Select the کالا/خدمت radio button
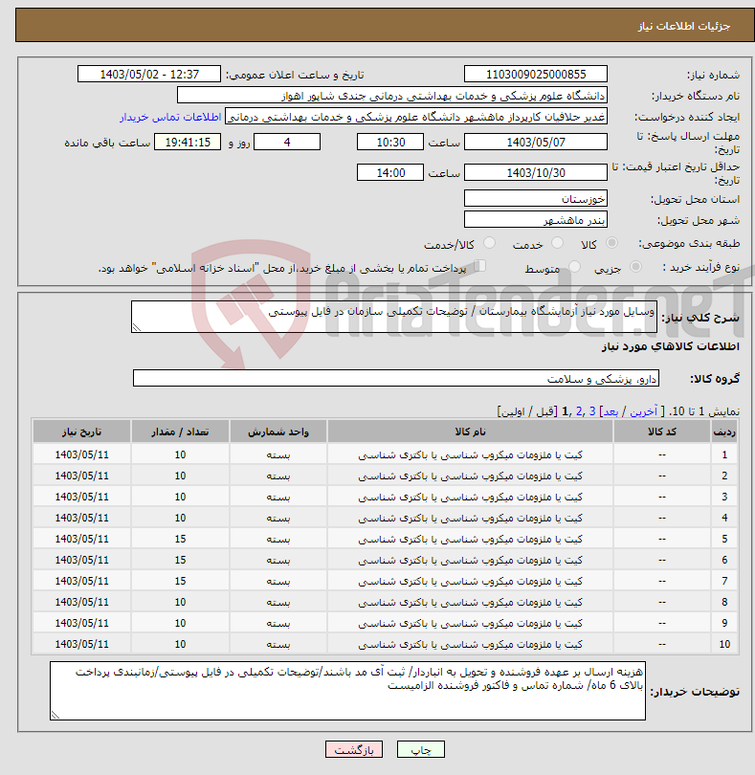This screenshot has height=775, width=755. click(x=489, y=243)
